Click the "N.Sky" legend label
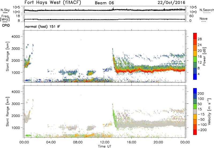The width and height of the screenshot is (214, 148). coord(5,10)
